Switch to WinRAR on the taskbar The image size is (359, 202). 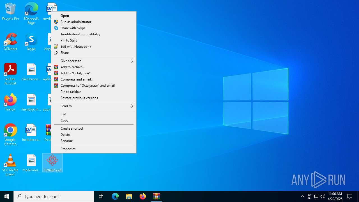click(x=157, y=196)
